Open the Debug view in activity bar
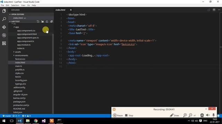This screenshot has width=222, height=124. tap(4, 35)
